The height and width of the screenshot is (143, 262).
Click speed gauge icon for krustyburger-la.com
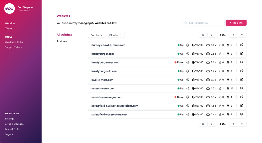(x=208, y=71)
